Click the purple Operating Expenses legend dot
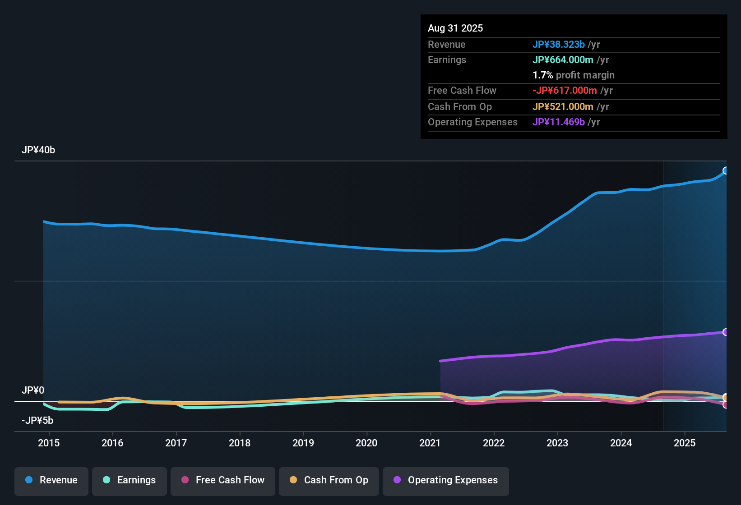741x505 pixels. [397, 480]
